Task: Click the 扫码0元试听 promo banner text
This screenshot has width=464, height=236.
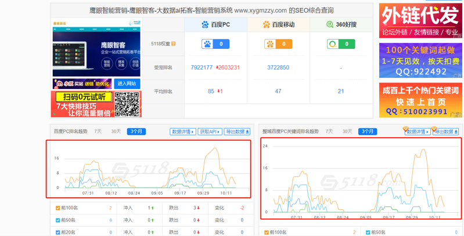Action: (84, 97)
